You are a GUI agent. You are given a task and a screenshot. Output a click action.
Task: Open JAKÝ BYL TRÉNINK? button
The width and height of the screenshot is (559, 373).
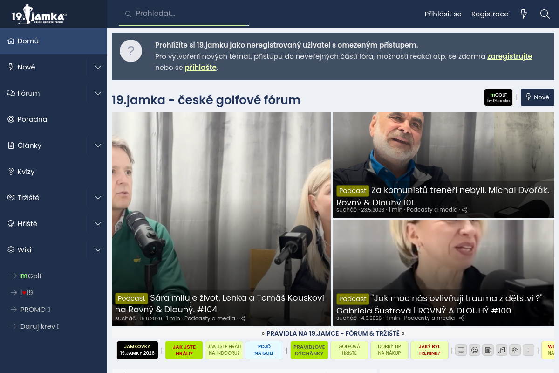click(x=429, y=350)
